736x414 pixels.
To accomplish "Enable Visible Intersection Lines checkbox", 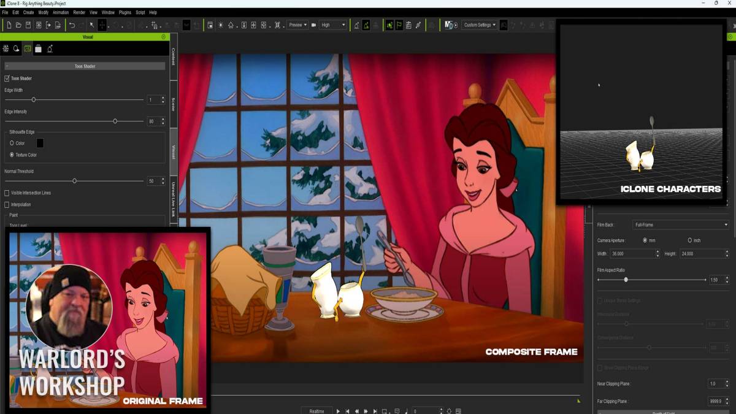I will tap(7, 193).
